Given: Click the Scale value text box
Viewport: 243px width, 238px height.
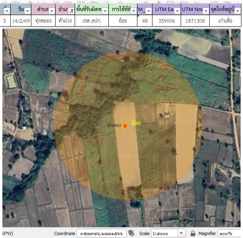Looking at the screenshot, I should pyautogui.click(x=164, y=233).
